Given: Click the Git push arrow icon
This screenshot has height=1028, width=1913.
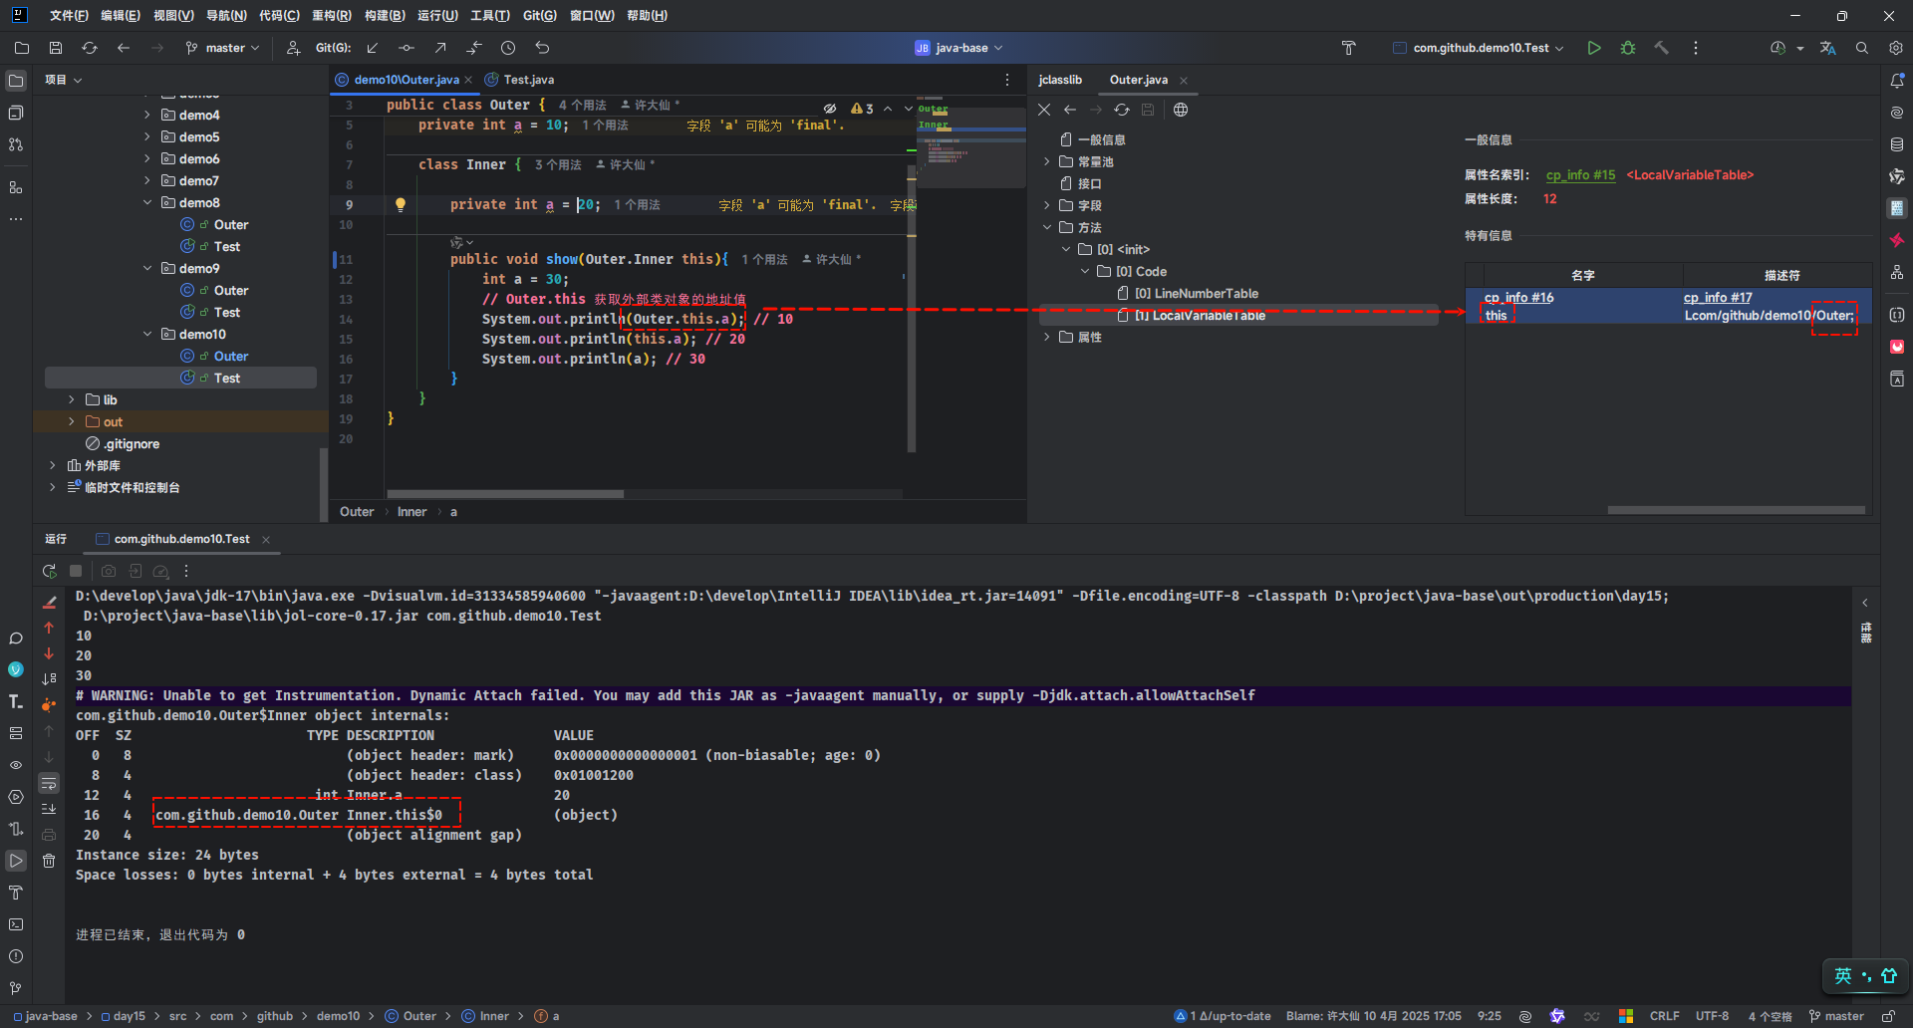Looking at the screenshot, I should [440, 48].
